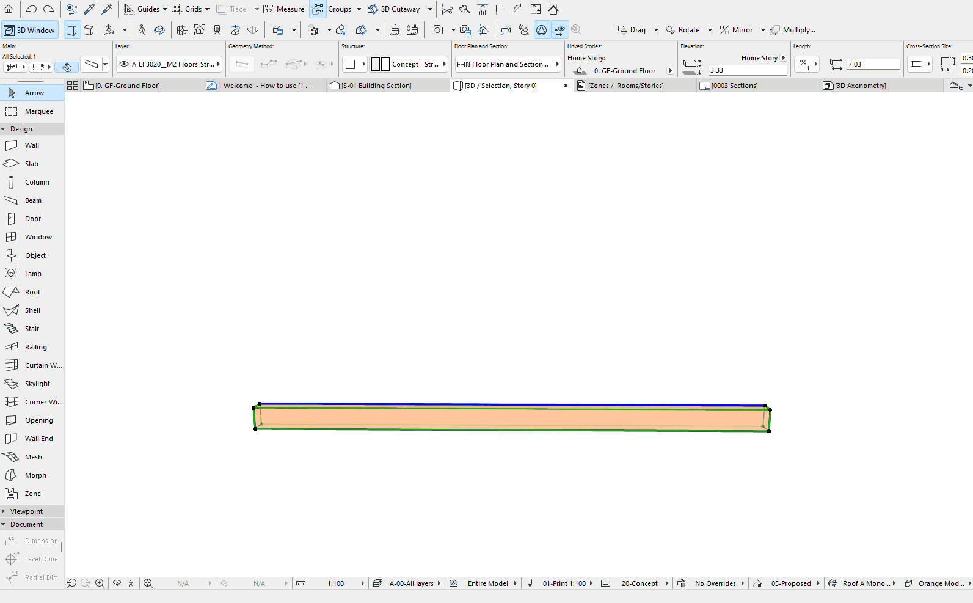The image size is (973, 603).
Task: Toggle the 3D Window view button
Action: tap(30, 30)
